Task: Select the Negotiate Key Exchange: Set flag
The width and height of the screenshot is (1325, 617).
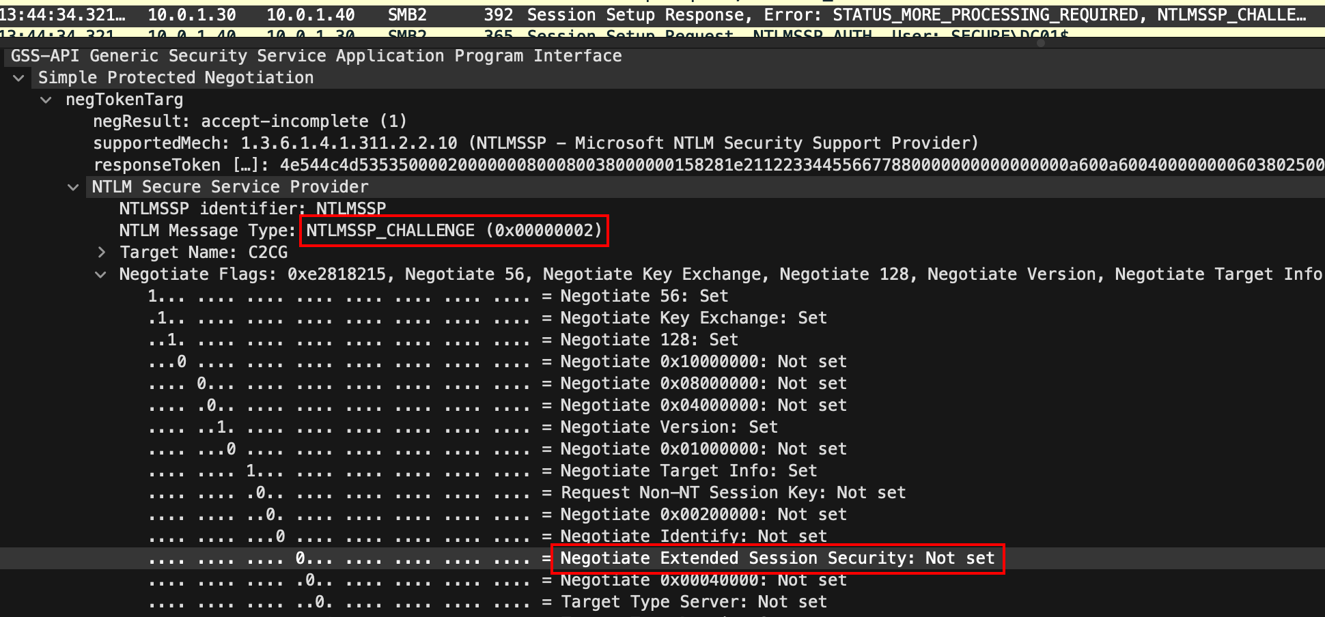Action: click(693, 318)
